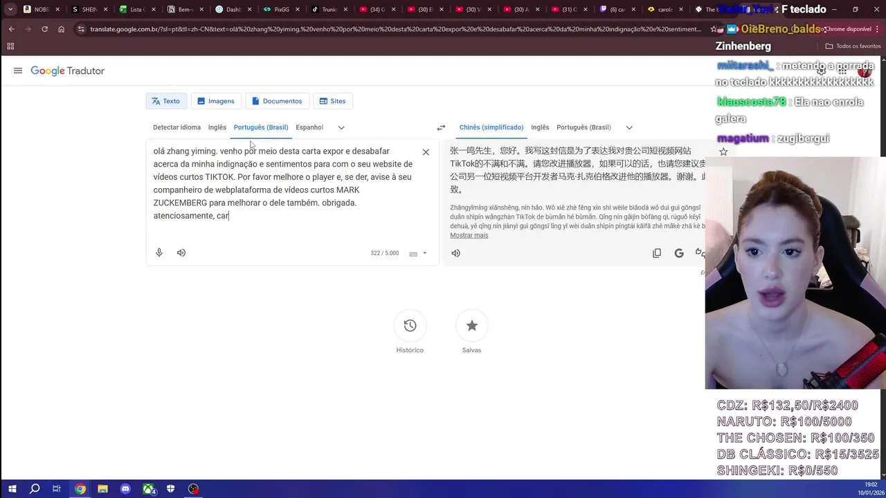
Task: Select Chinês (simplificado) target language tab
Action: coord(491,127)
